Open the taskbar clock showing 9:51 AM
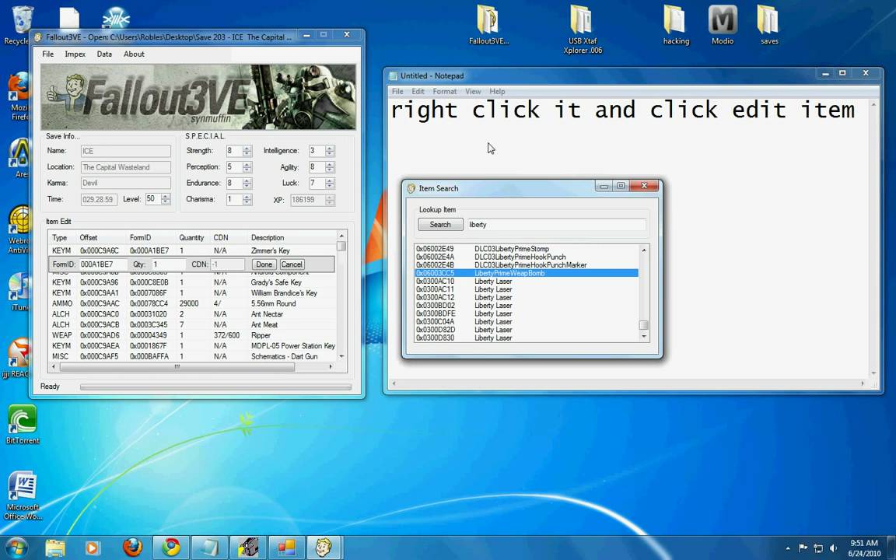 pyautogui.click(x=864, y=548)
